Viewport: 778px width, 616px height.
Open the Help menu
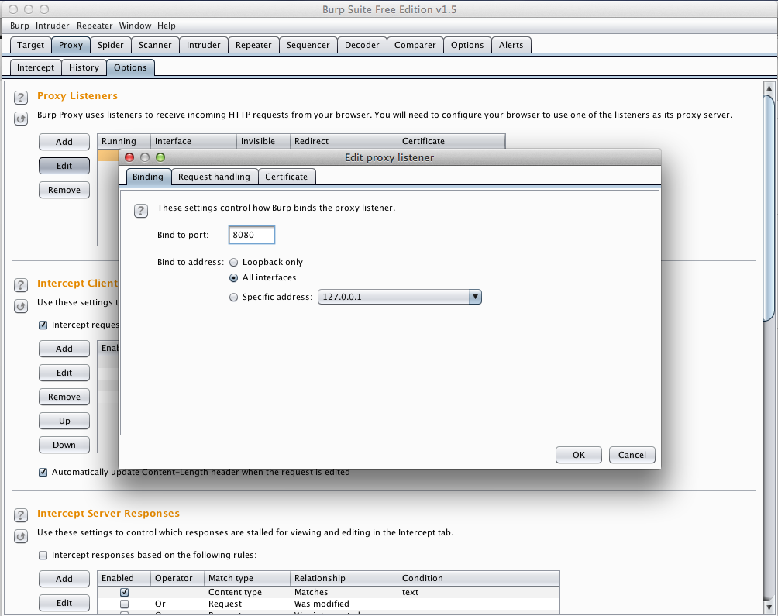(x=167, y=26)
